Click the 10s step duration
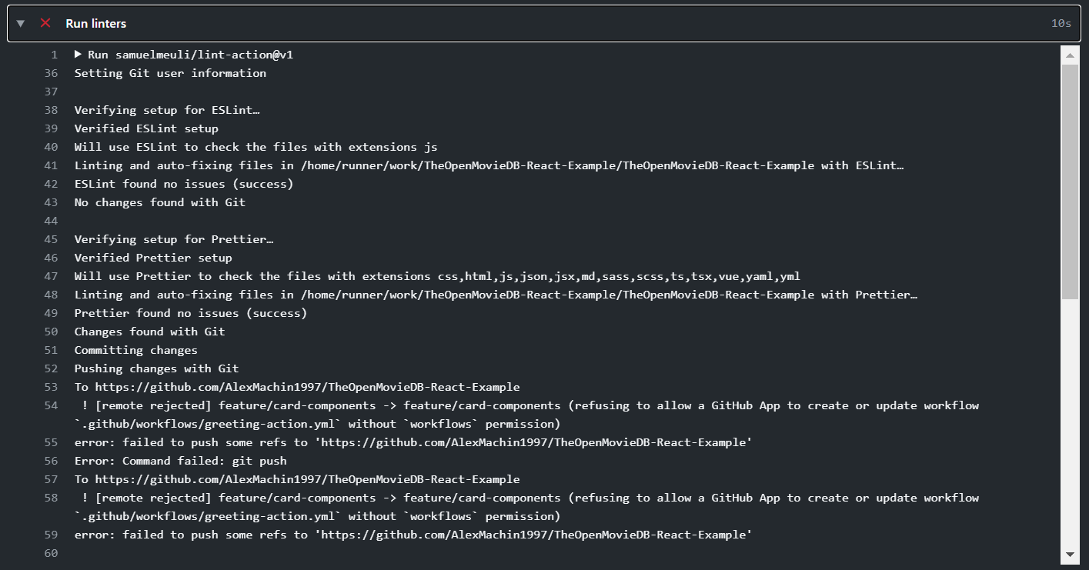The height and width of the screenshot is (570, 1089). click(x=1061, y=24)
